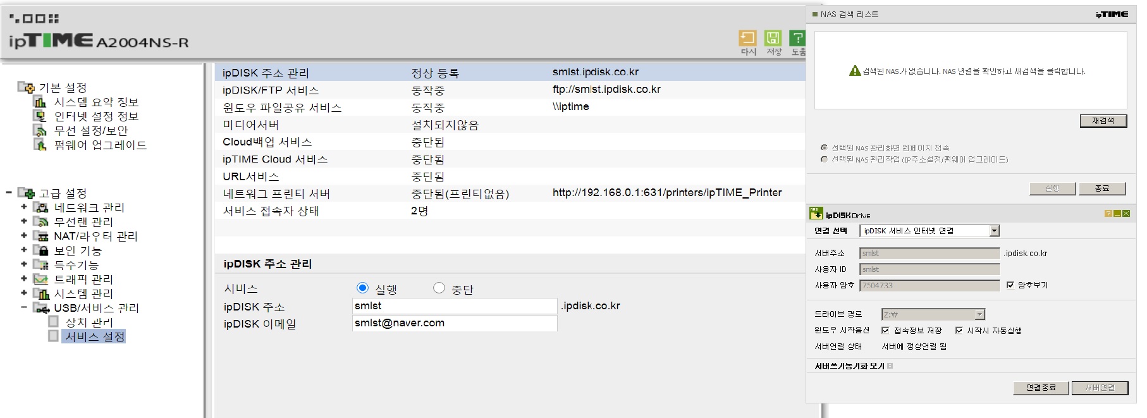Select the 미디어서버 row
The image size is (1147, 418).
(510, 125)
